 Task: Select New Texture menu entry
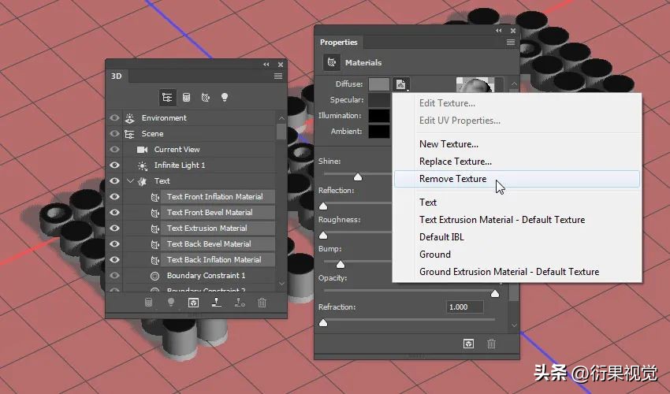449,144
